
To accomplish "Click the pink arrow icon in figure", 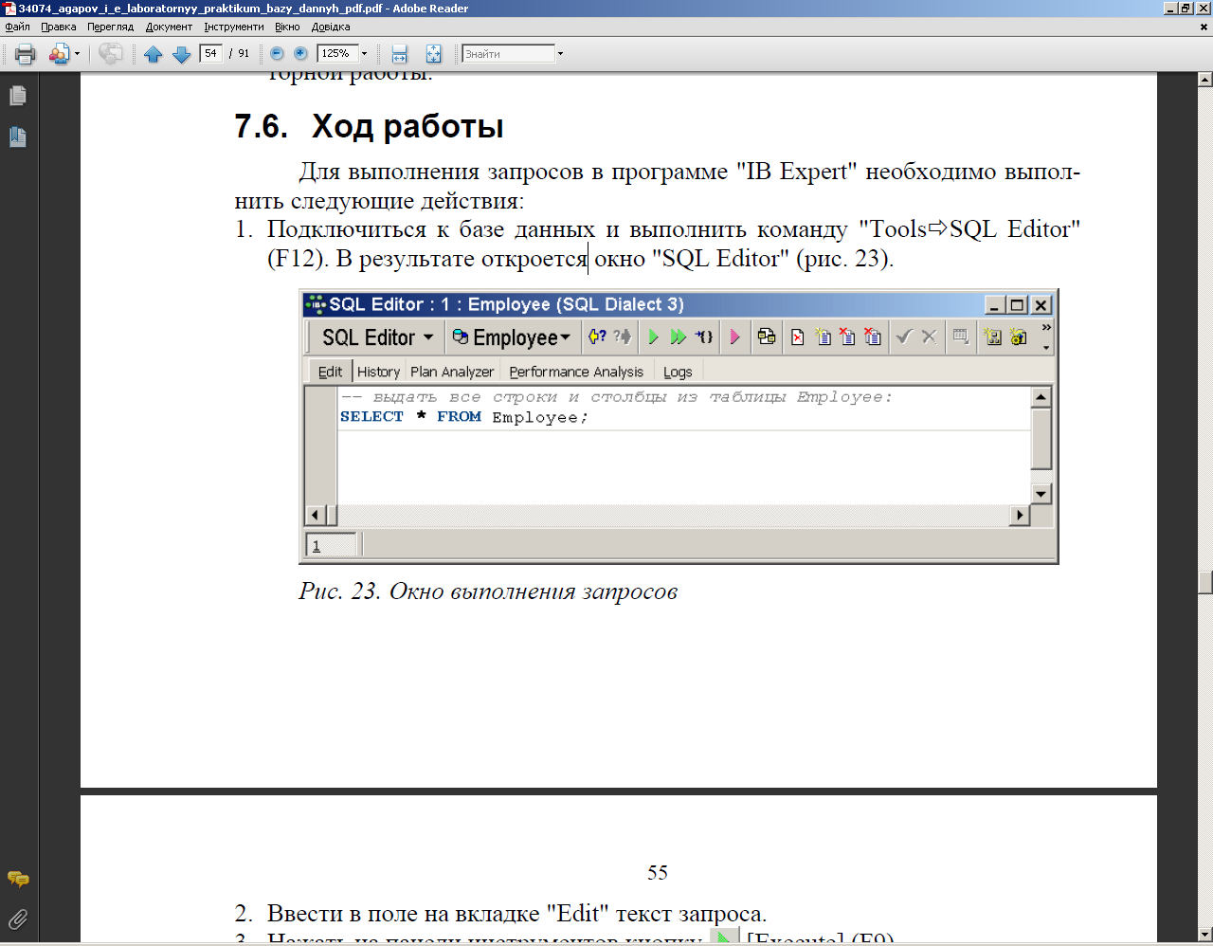I will (x=735, y=337).
